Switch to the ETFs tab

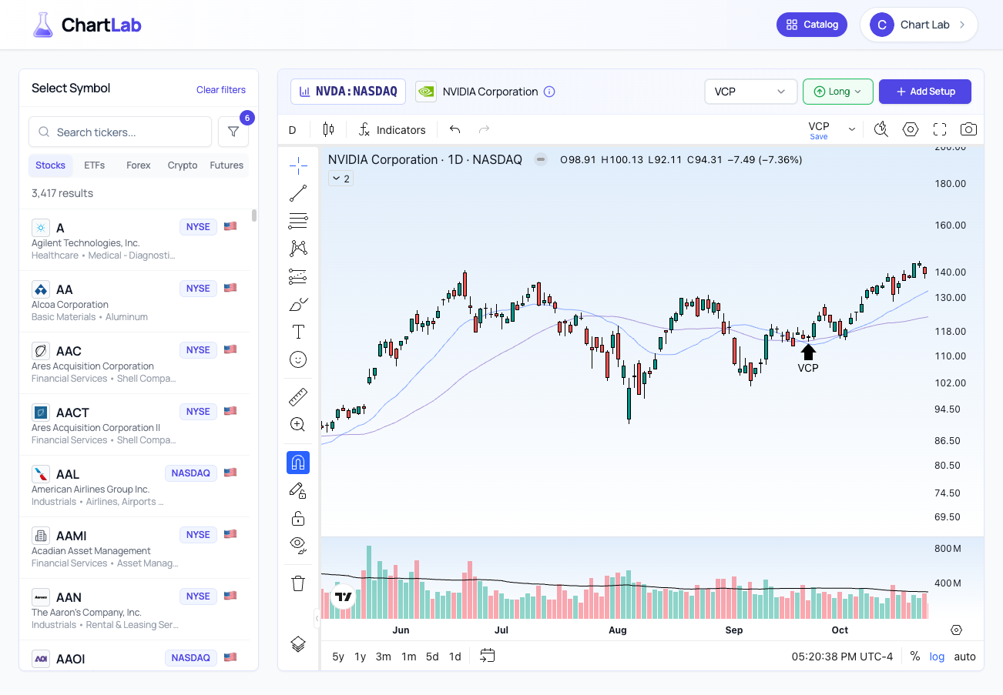point(94,165)
